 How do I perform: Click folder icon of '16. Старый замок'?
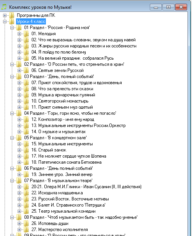click(x=26, y=150)
